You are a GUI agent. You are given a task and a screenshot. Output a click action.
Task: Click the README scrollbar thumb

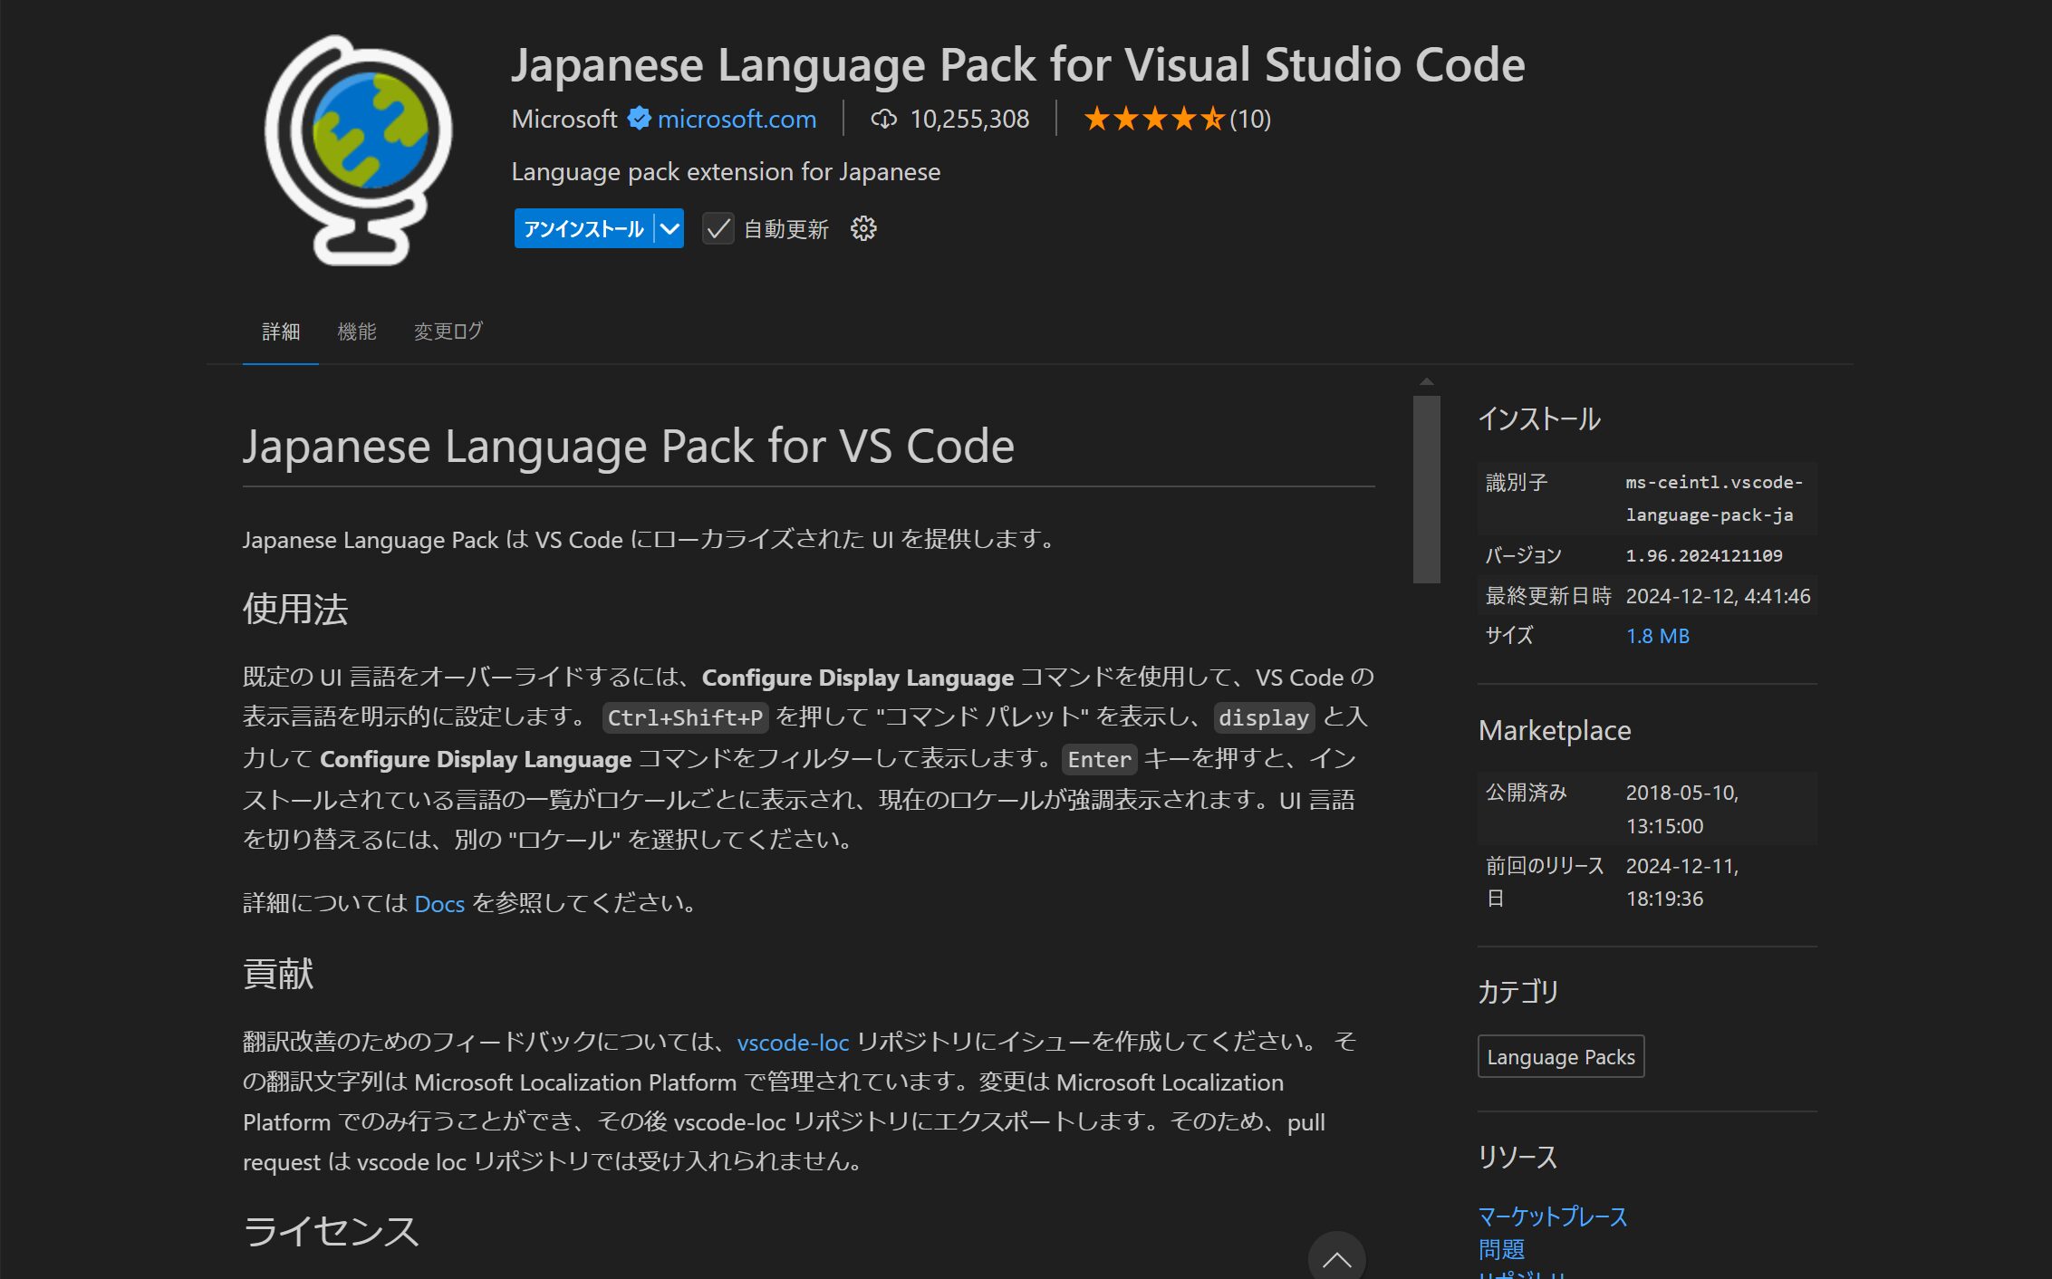point(1427,489)
